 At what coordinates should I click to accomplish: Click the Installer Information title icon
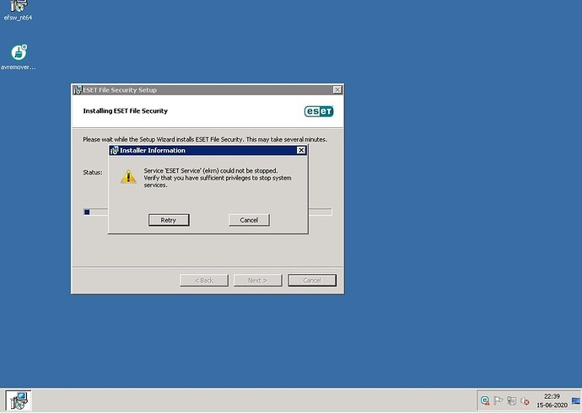115,150
